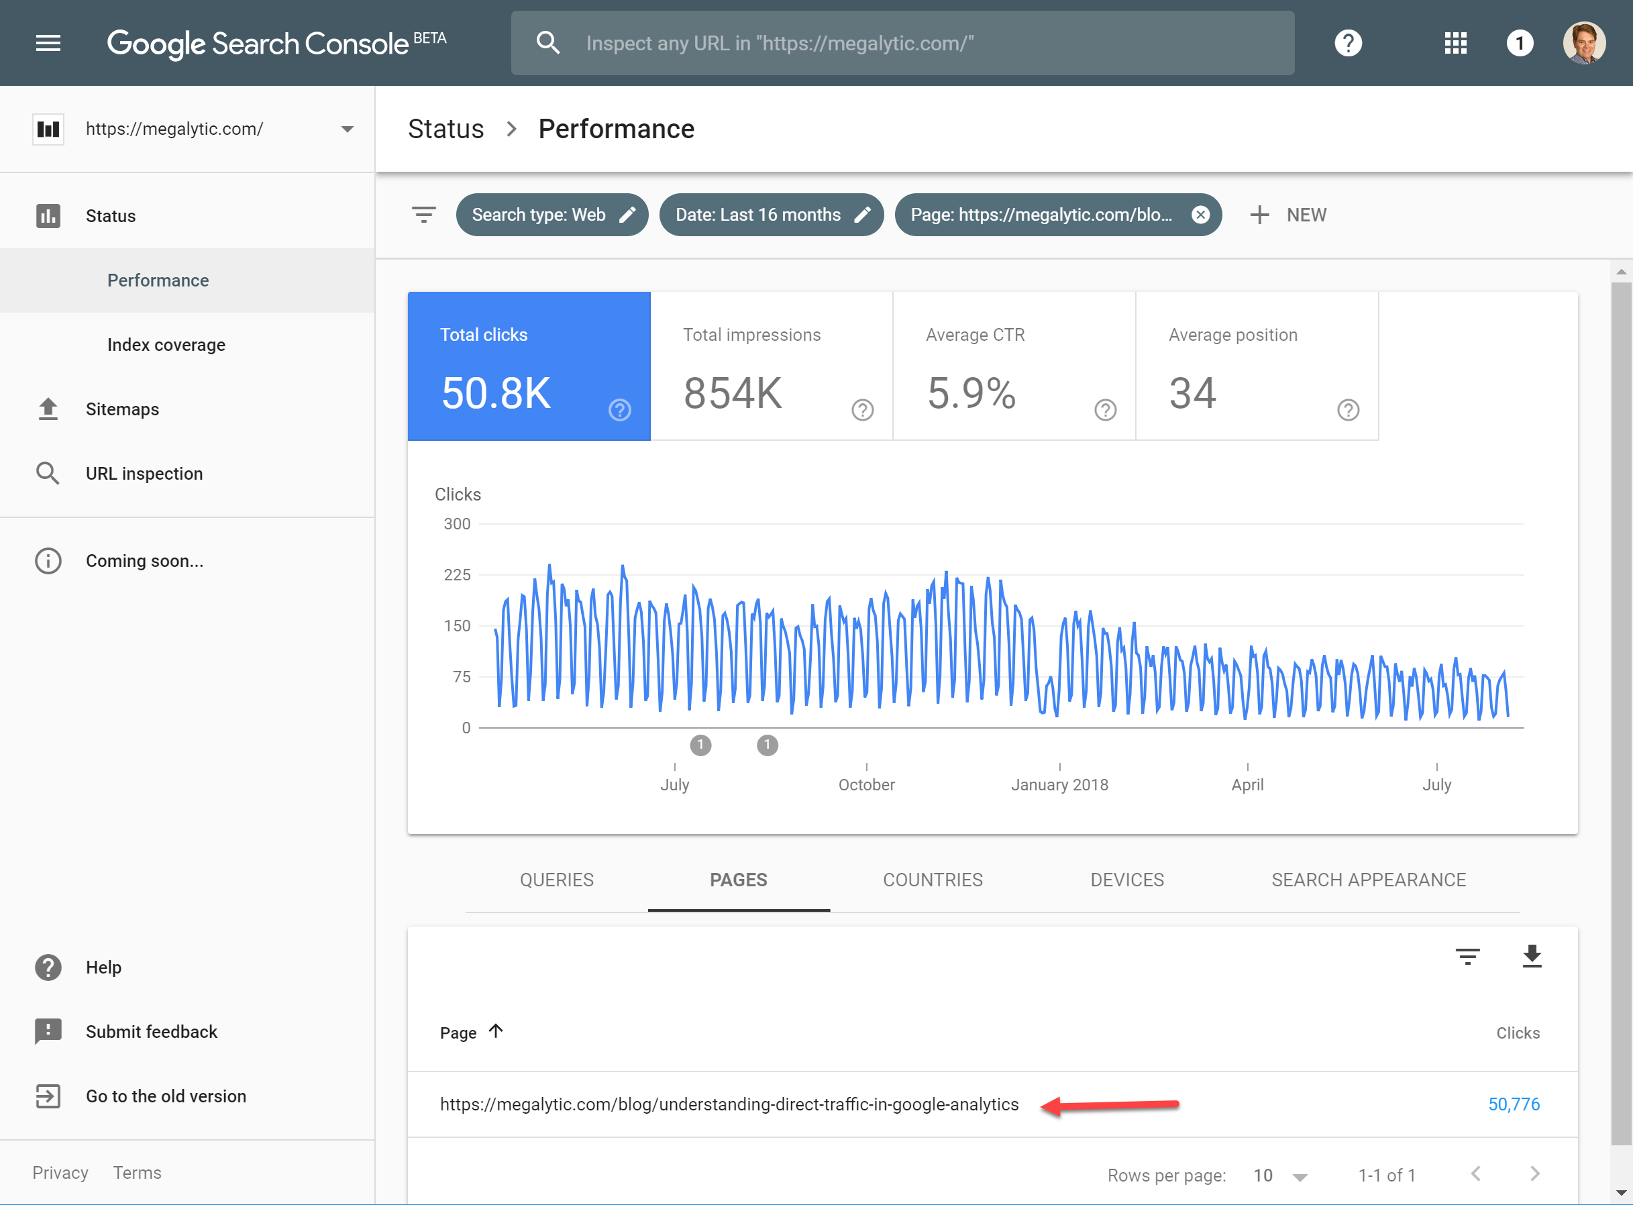Open Go to the old version link
This screenshot has width=1633, height=1205.
coord(166,1096)
